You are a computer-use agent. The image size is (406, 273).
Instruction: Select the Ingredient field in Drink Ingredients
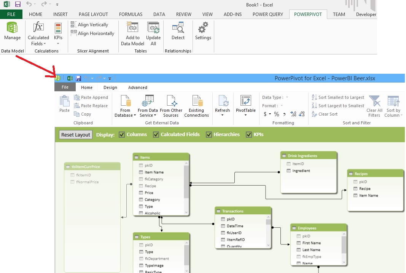(x=301, y=171)
